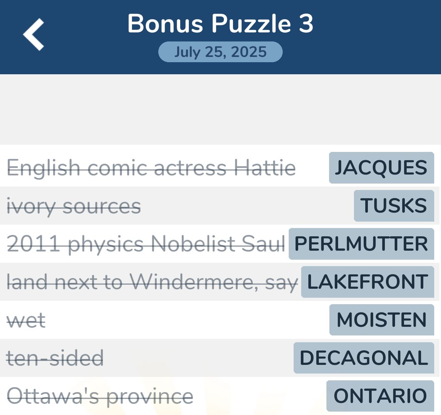441x415 pixels.
Task: Open the July 25, 2025 date pill
Action: 220,52
